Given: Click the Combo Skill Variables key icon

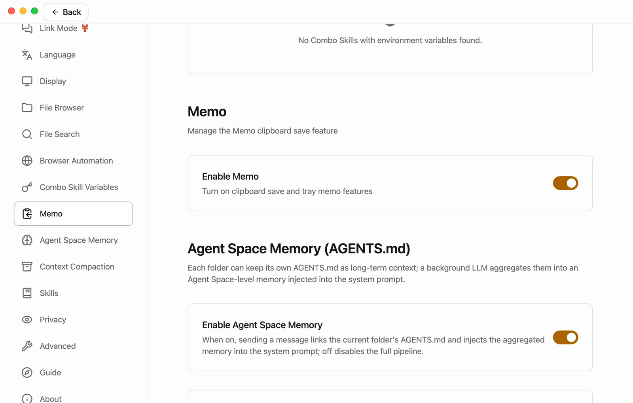Looking at the screenshot, I should [27, 187].
